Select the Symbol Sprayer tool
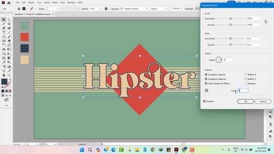The width and height of the screenshot is (274, 154). click(x=4, y=67)
